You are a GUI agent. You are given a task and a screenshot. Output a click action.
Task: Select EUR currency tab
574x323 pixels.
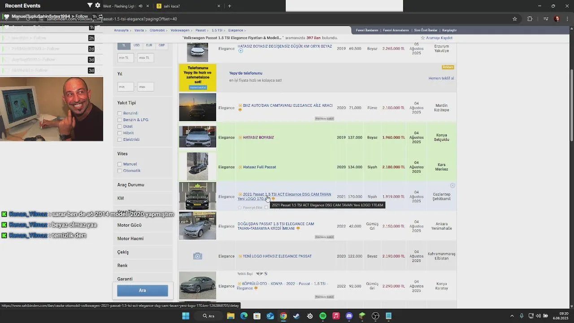(149, 45)
